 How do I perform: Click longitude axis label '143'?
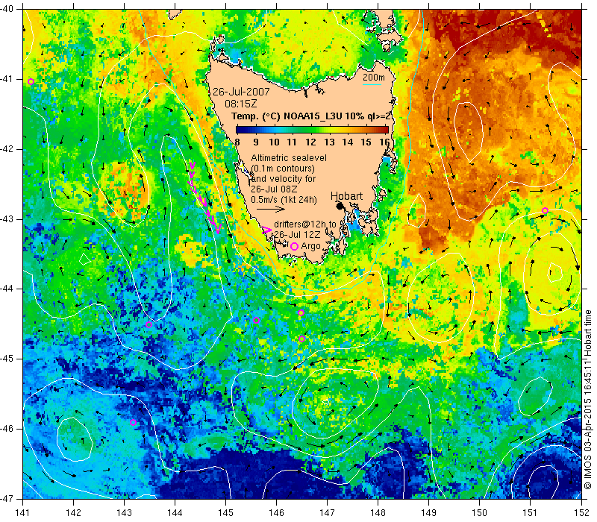coord(124,512)
